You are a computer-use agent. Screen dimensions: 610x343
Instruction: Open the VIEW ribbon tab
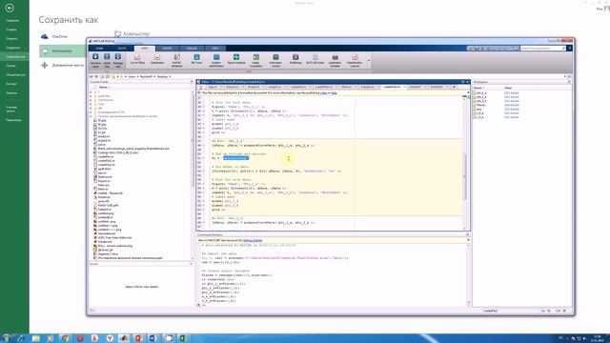click(x=215, y=49)
